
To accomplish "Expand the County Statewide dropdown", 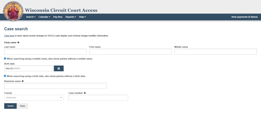I will click(x=34, y=98).
